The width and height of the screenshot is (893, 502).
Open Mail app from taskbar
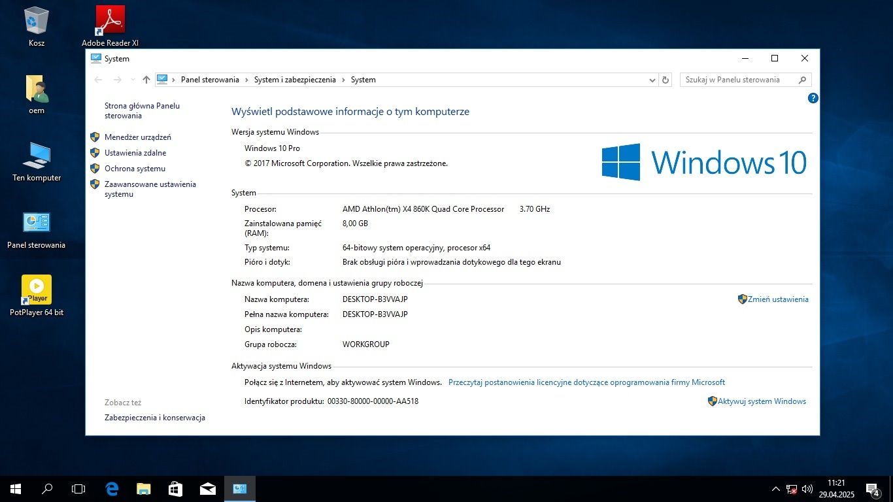pos(208,488)
